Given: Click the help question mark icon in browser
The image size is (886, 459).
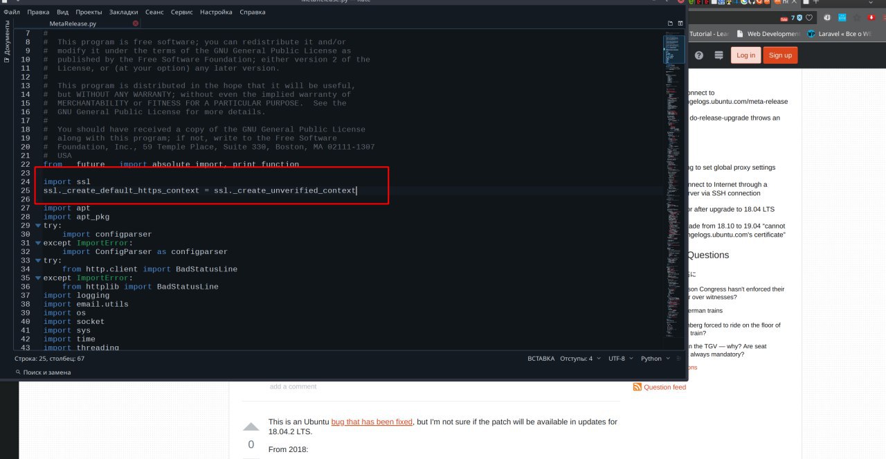Looking at the screenshot, I should 699,55.
